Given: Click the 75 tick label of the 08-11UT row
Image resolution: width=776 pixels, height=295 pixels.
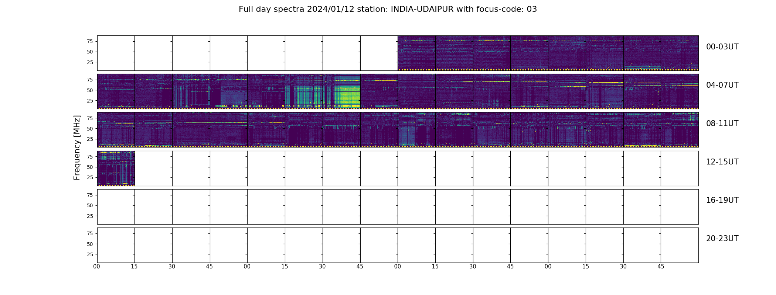Looking at the screenshot, I should point(90,118).
